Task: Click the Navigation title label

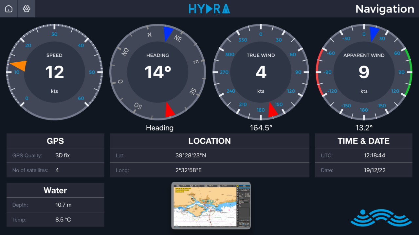Action: 384,9
